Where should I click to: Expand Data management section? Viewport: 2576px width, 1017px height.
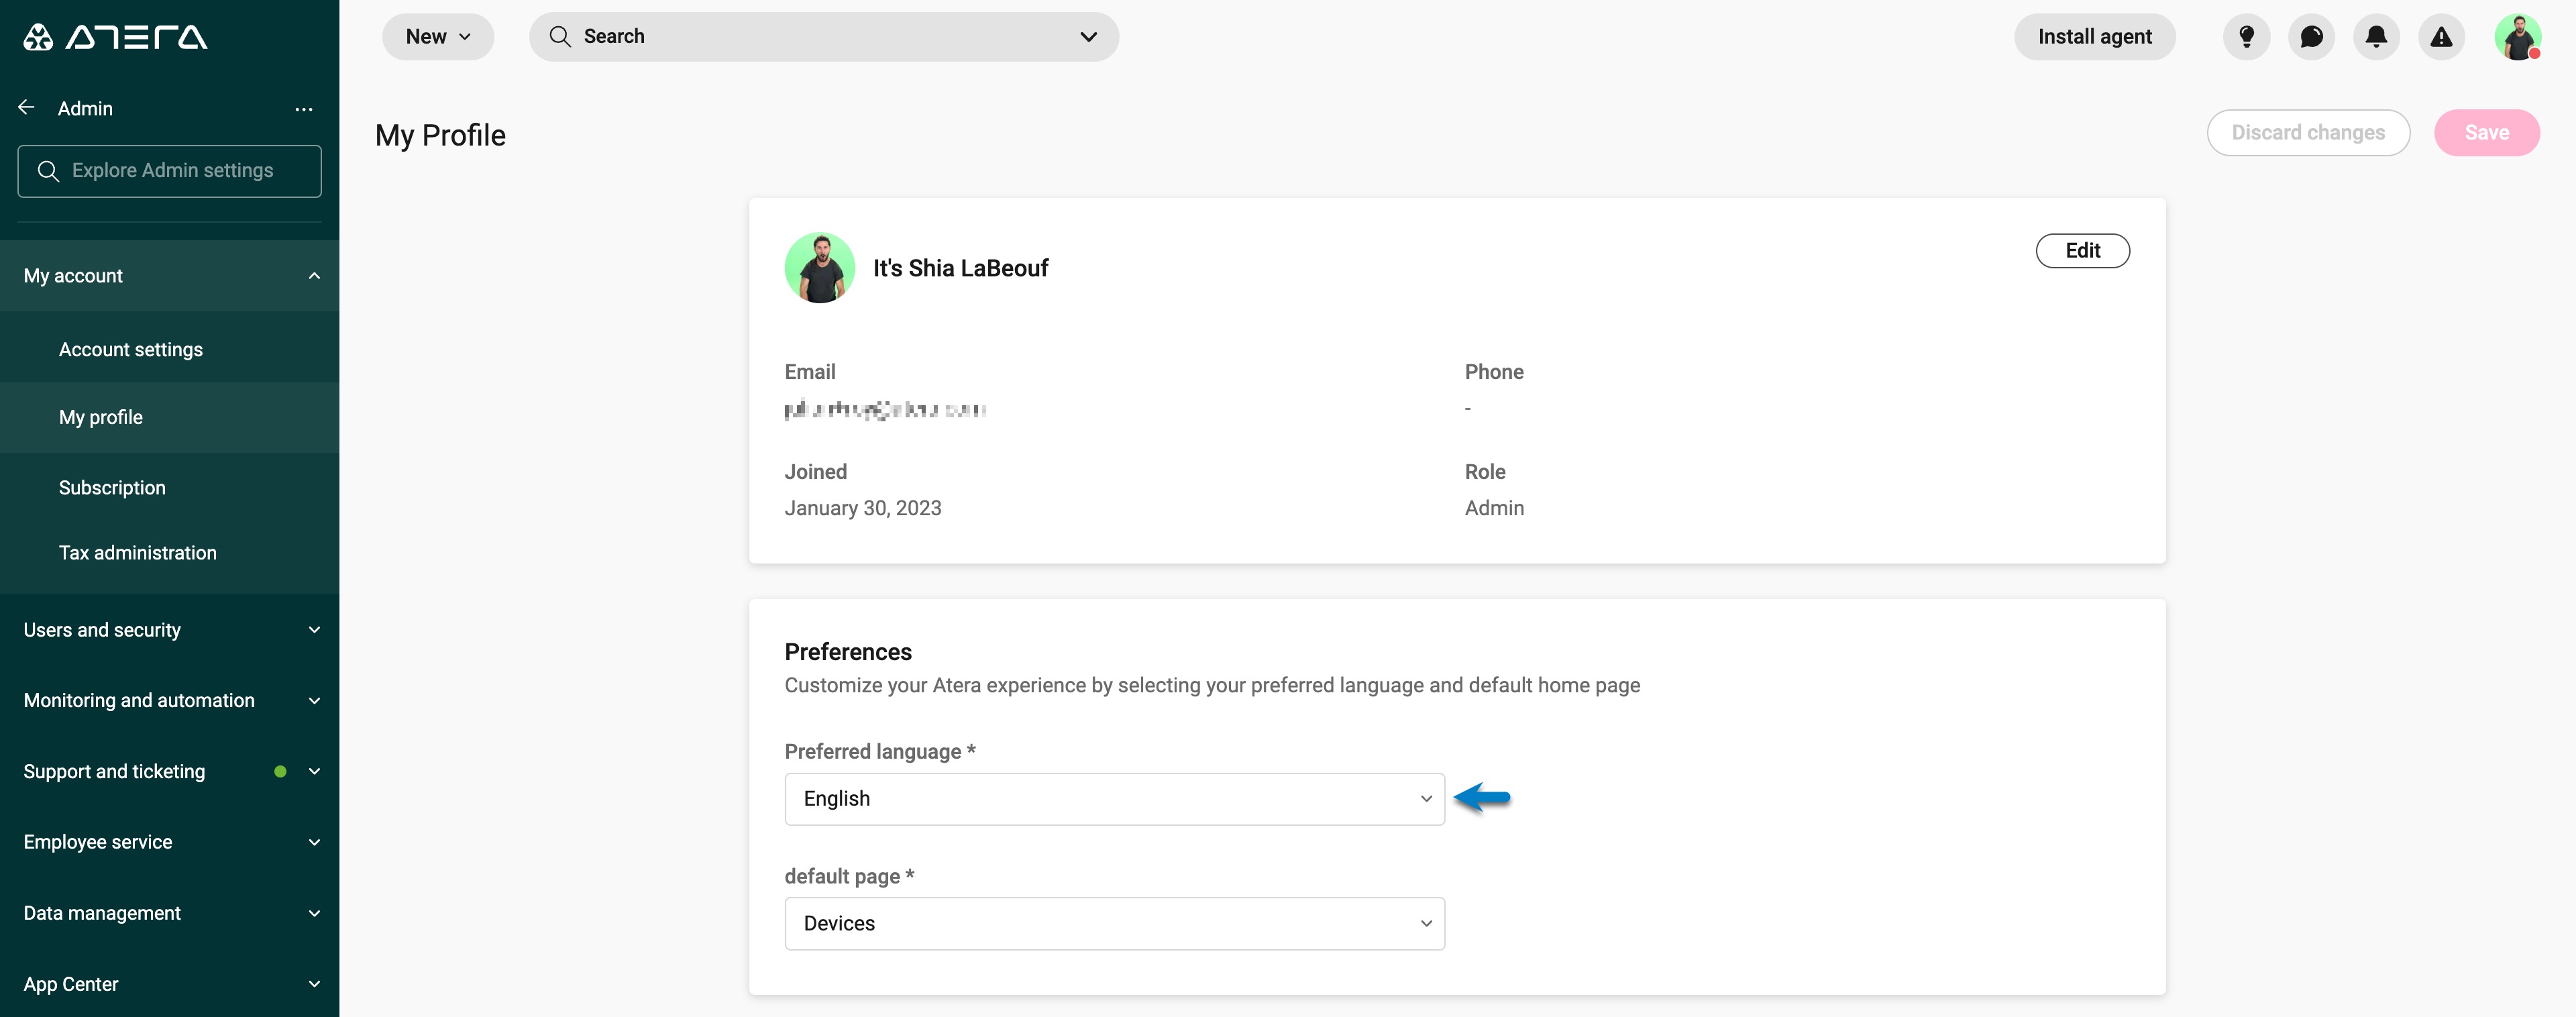tap(170, 913)
